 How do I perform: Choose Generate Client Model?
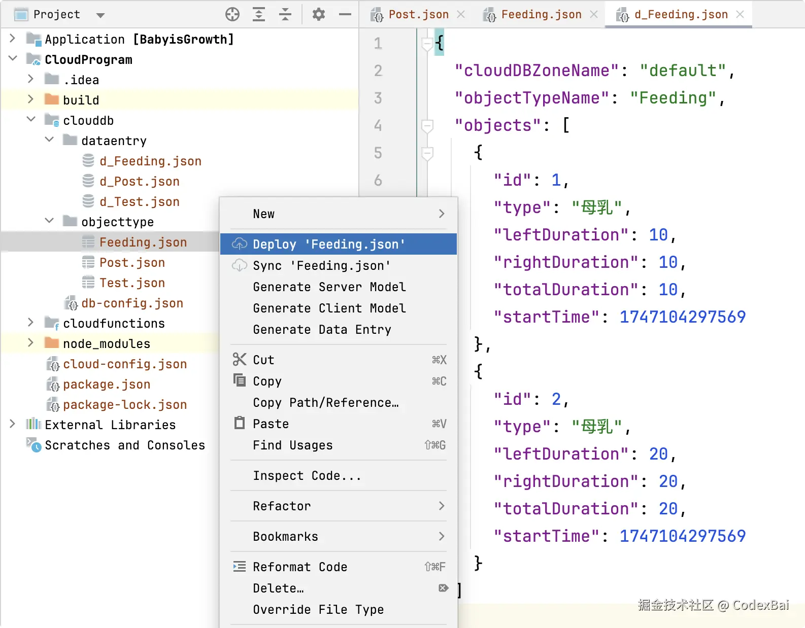tap(339, 308)
